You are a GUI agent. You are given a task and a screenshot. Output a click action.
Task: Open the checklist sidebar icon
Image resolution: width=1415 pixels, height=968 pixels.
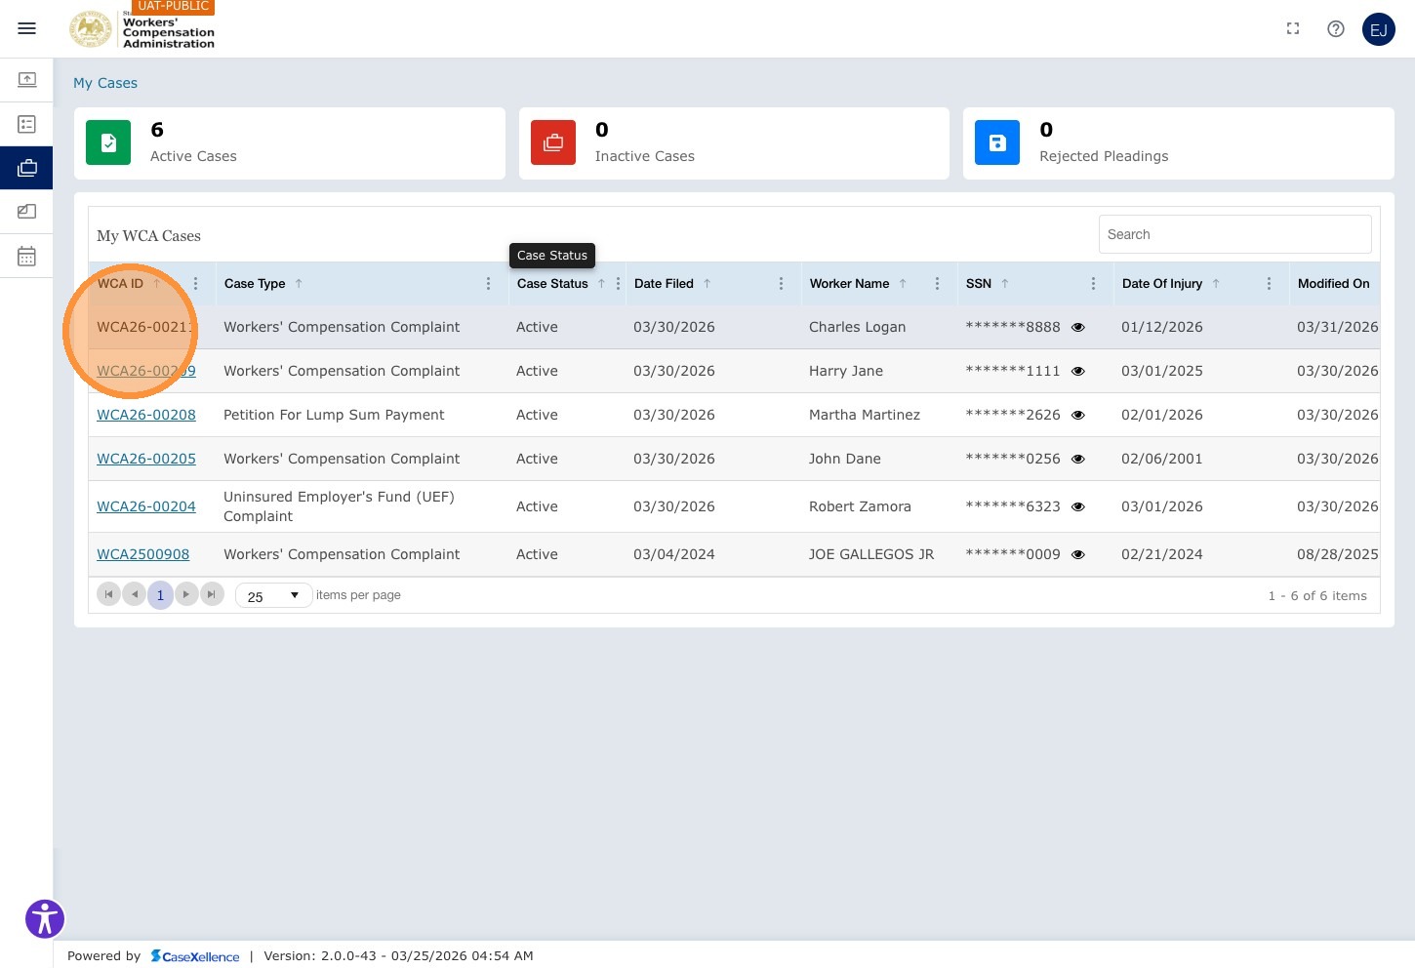click(x=26, y=124)
